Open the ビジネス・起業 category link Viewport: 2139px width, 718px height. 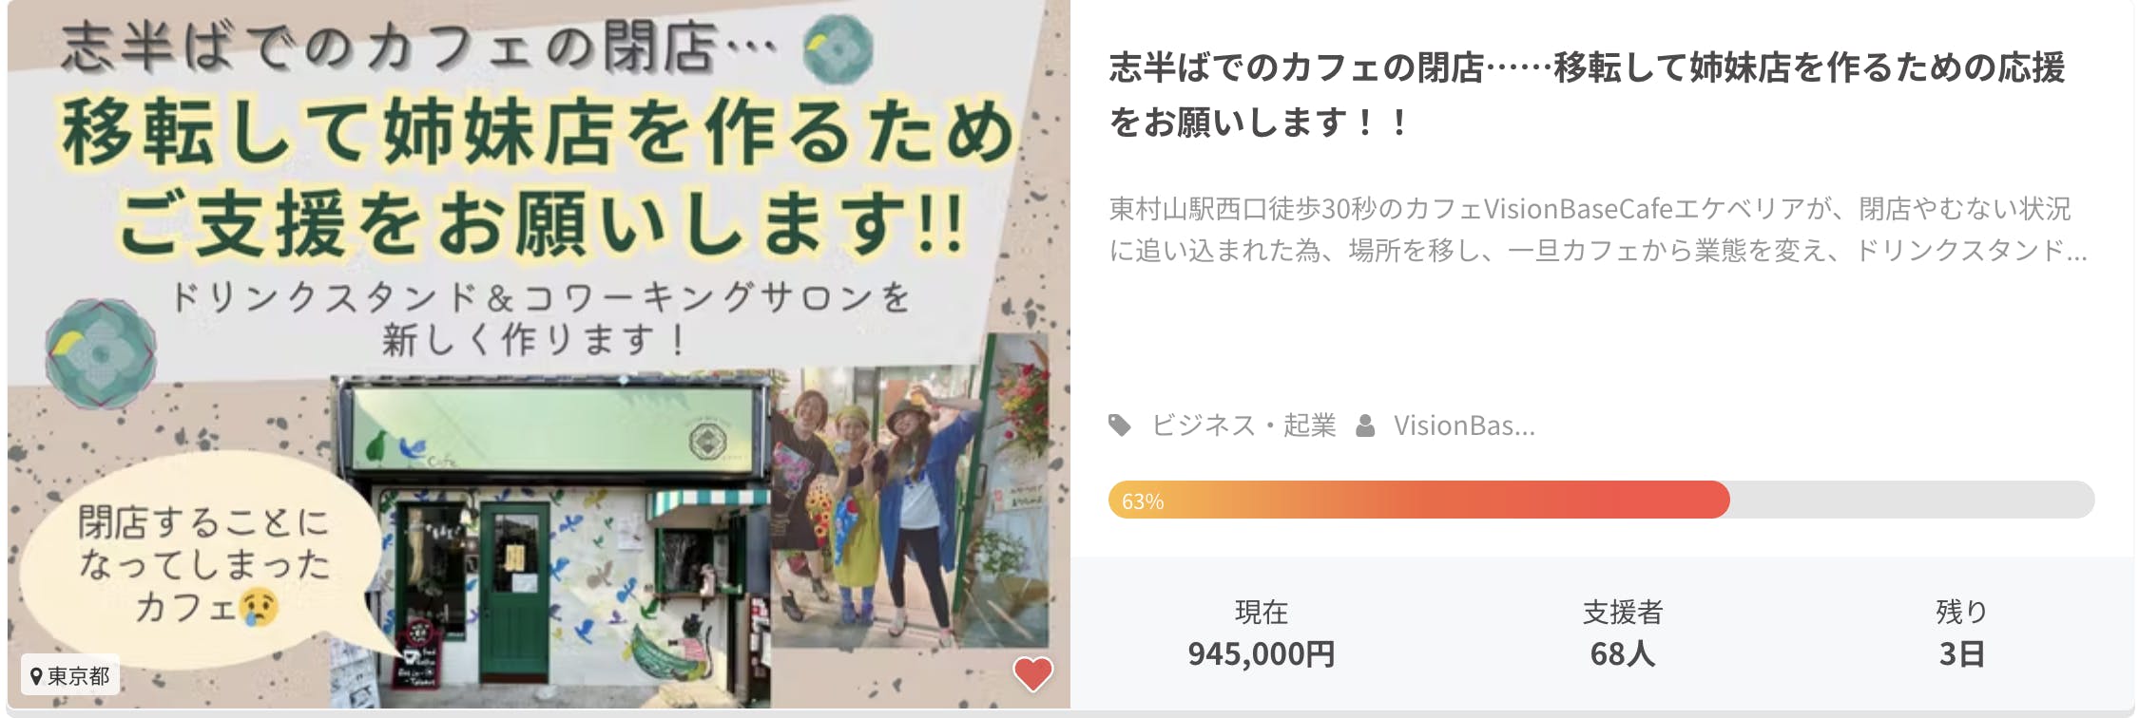[1243, 425]
